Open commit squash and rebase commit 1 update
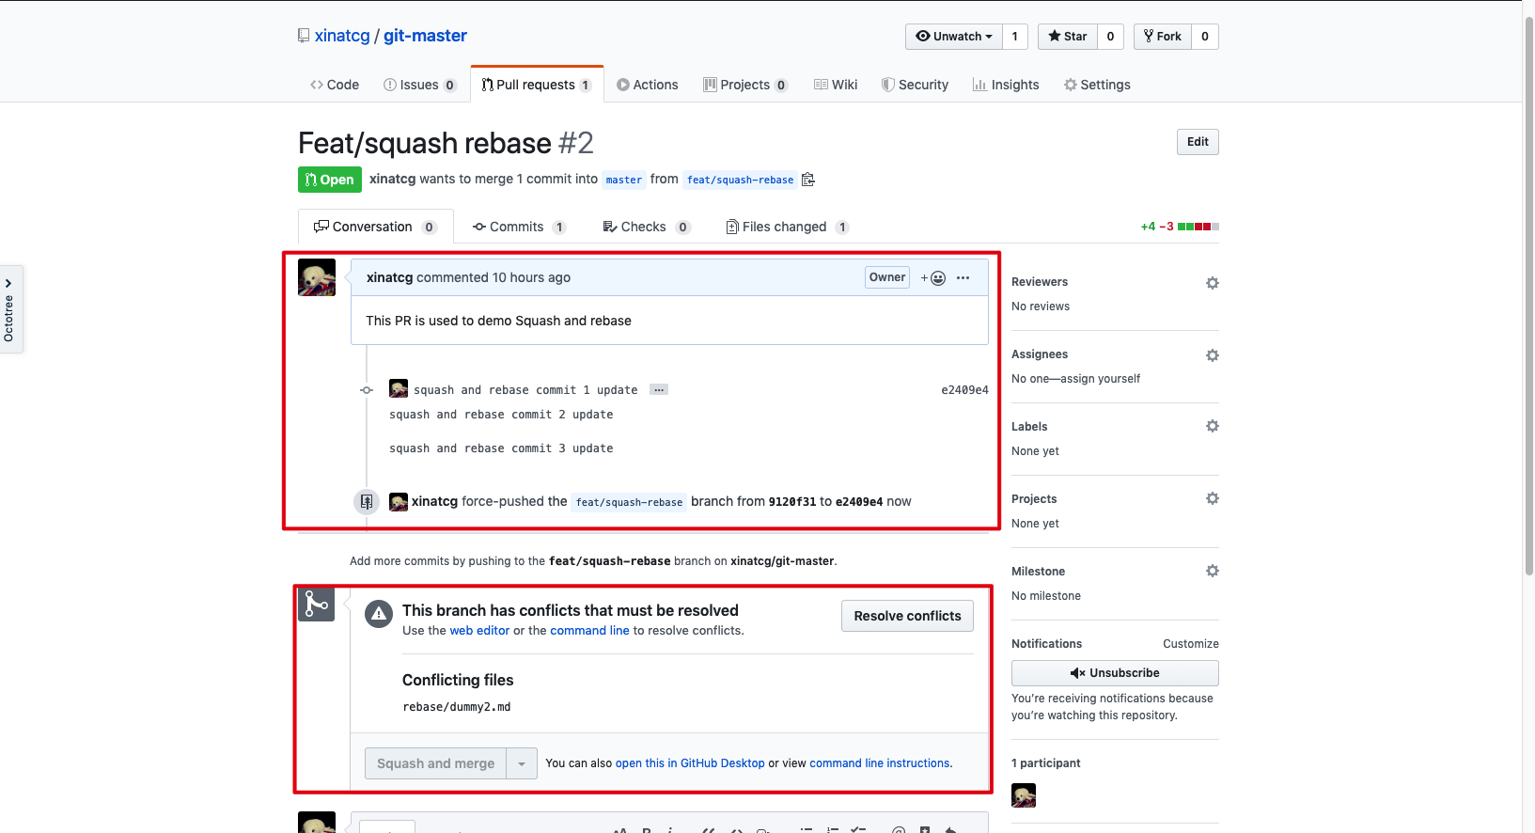The width and height of the screenshot is (1535, 833). [x=525, y=390]
